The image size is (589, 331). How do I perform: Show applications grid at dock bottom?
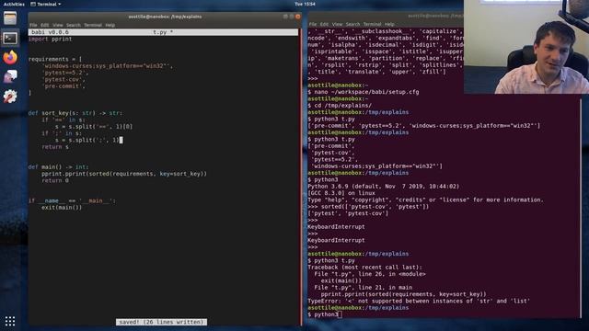pyautogui.click(x=10, y=321)
